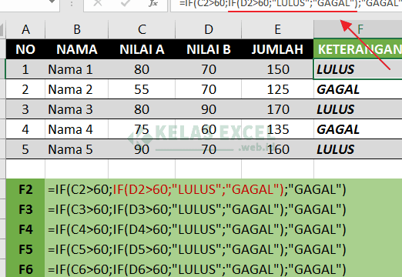
Task: Select the cell containing Nama 1
Action: tap(77, 69)
